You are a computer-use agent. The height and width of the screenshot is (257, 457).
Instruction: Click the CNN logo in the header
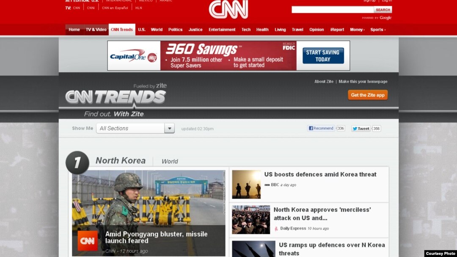click(228, 9)
